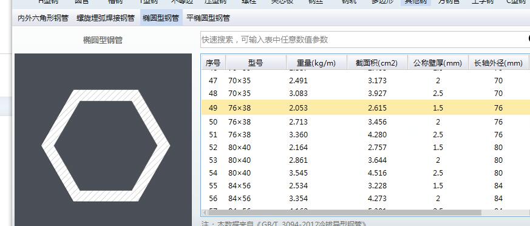Viewport: 530px width, 226px height.
Task: Click weight value 2.534
Action: pyautogui.click(x=299, y=185)
